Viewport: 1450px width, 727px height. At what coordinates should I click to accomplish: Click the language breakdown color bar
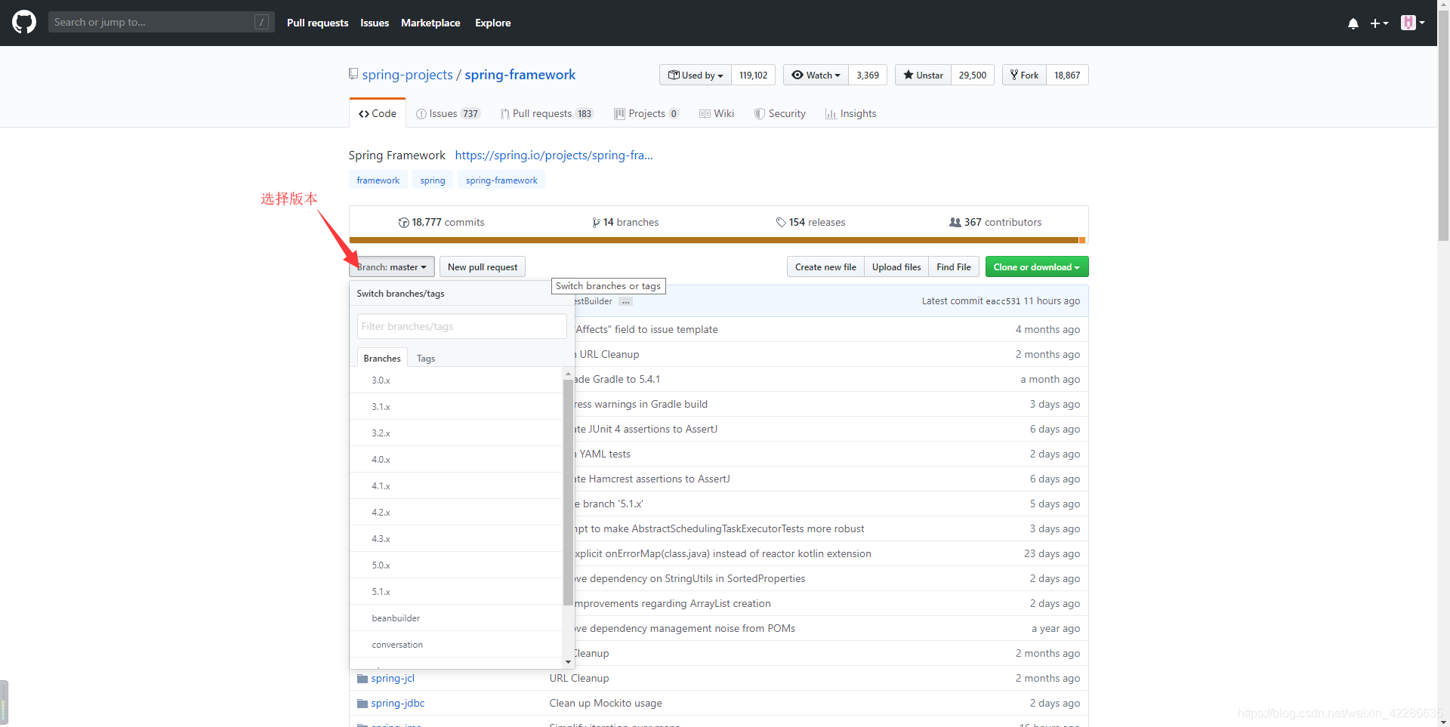pos(718,240)
